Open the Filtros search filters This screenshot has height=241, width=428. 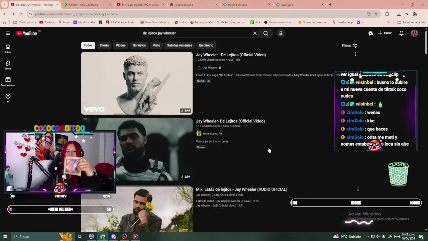(x=349, y=46)
